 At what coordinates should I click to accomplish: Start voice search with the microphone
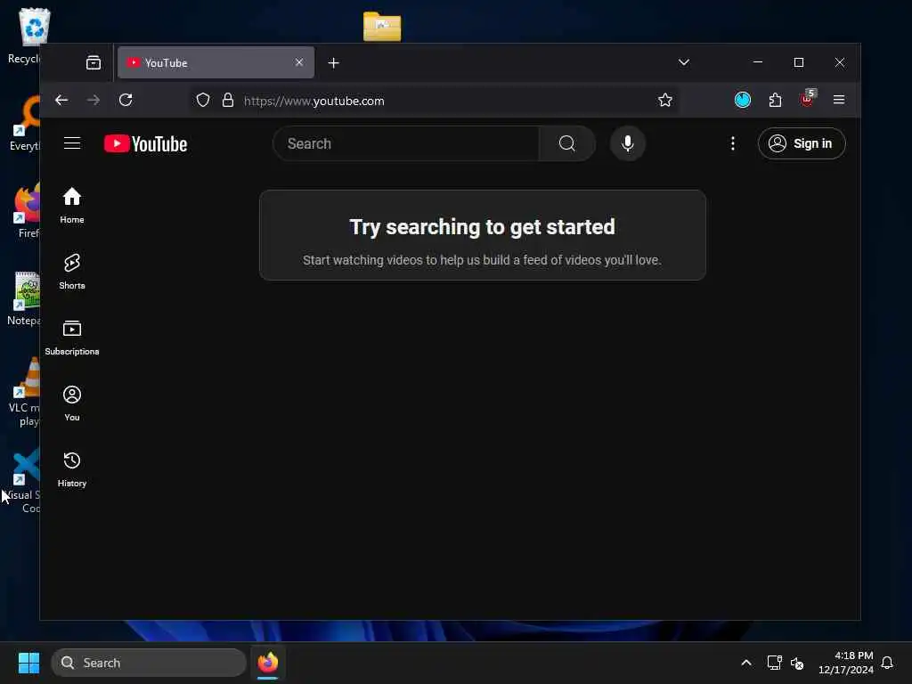pos(628,143)
